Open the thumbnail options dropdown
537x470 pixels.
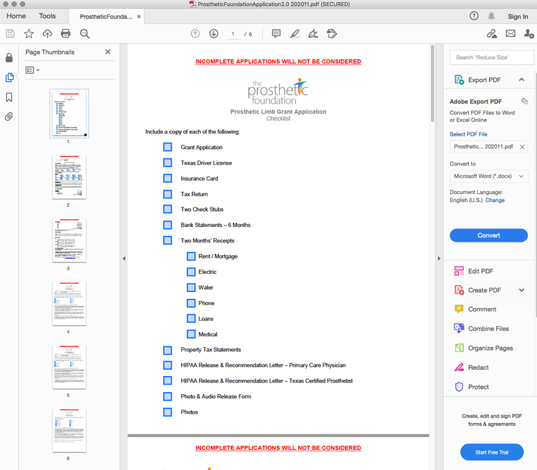(32, 70)
